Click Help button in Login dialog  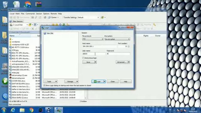(x=126, y=82)
